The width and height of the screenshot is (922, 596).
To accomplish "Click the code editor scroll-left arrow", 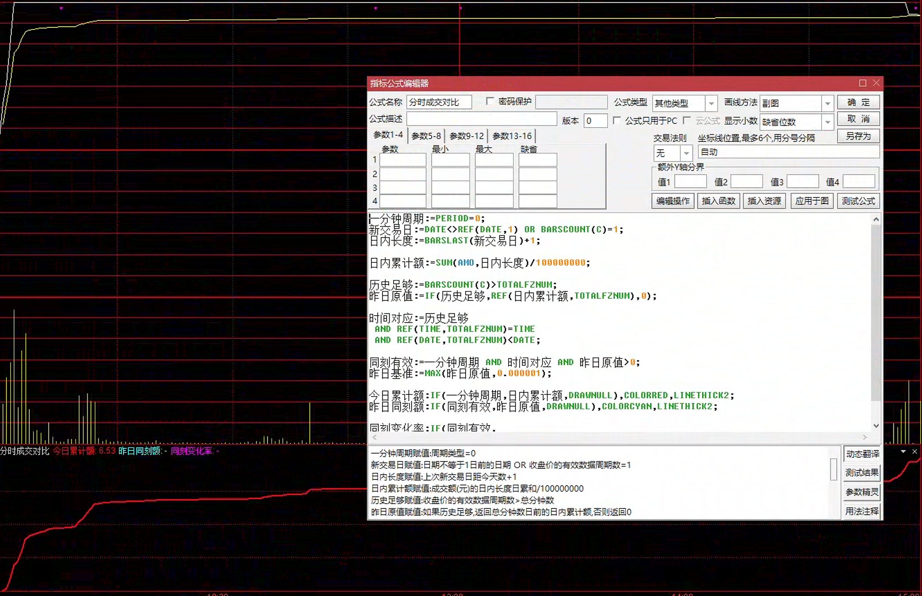I will pyautogui.click(x=374, y=437).
